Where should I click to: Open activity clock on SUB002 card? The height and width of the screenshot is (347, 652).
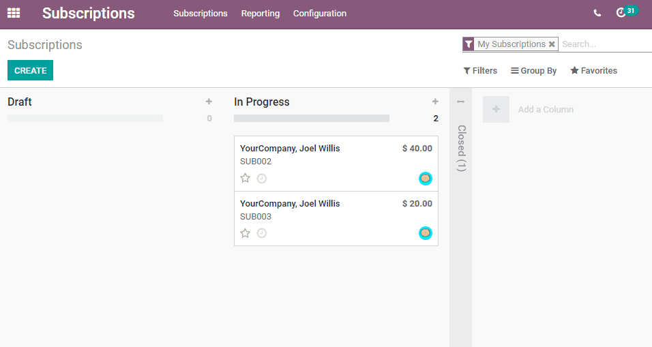click(x=261, y=179)
